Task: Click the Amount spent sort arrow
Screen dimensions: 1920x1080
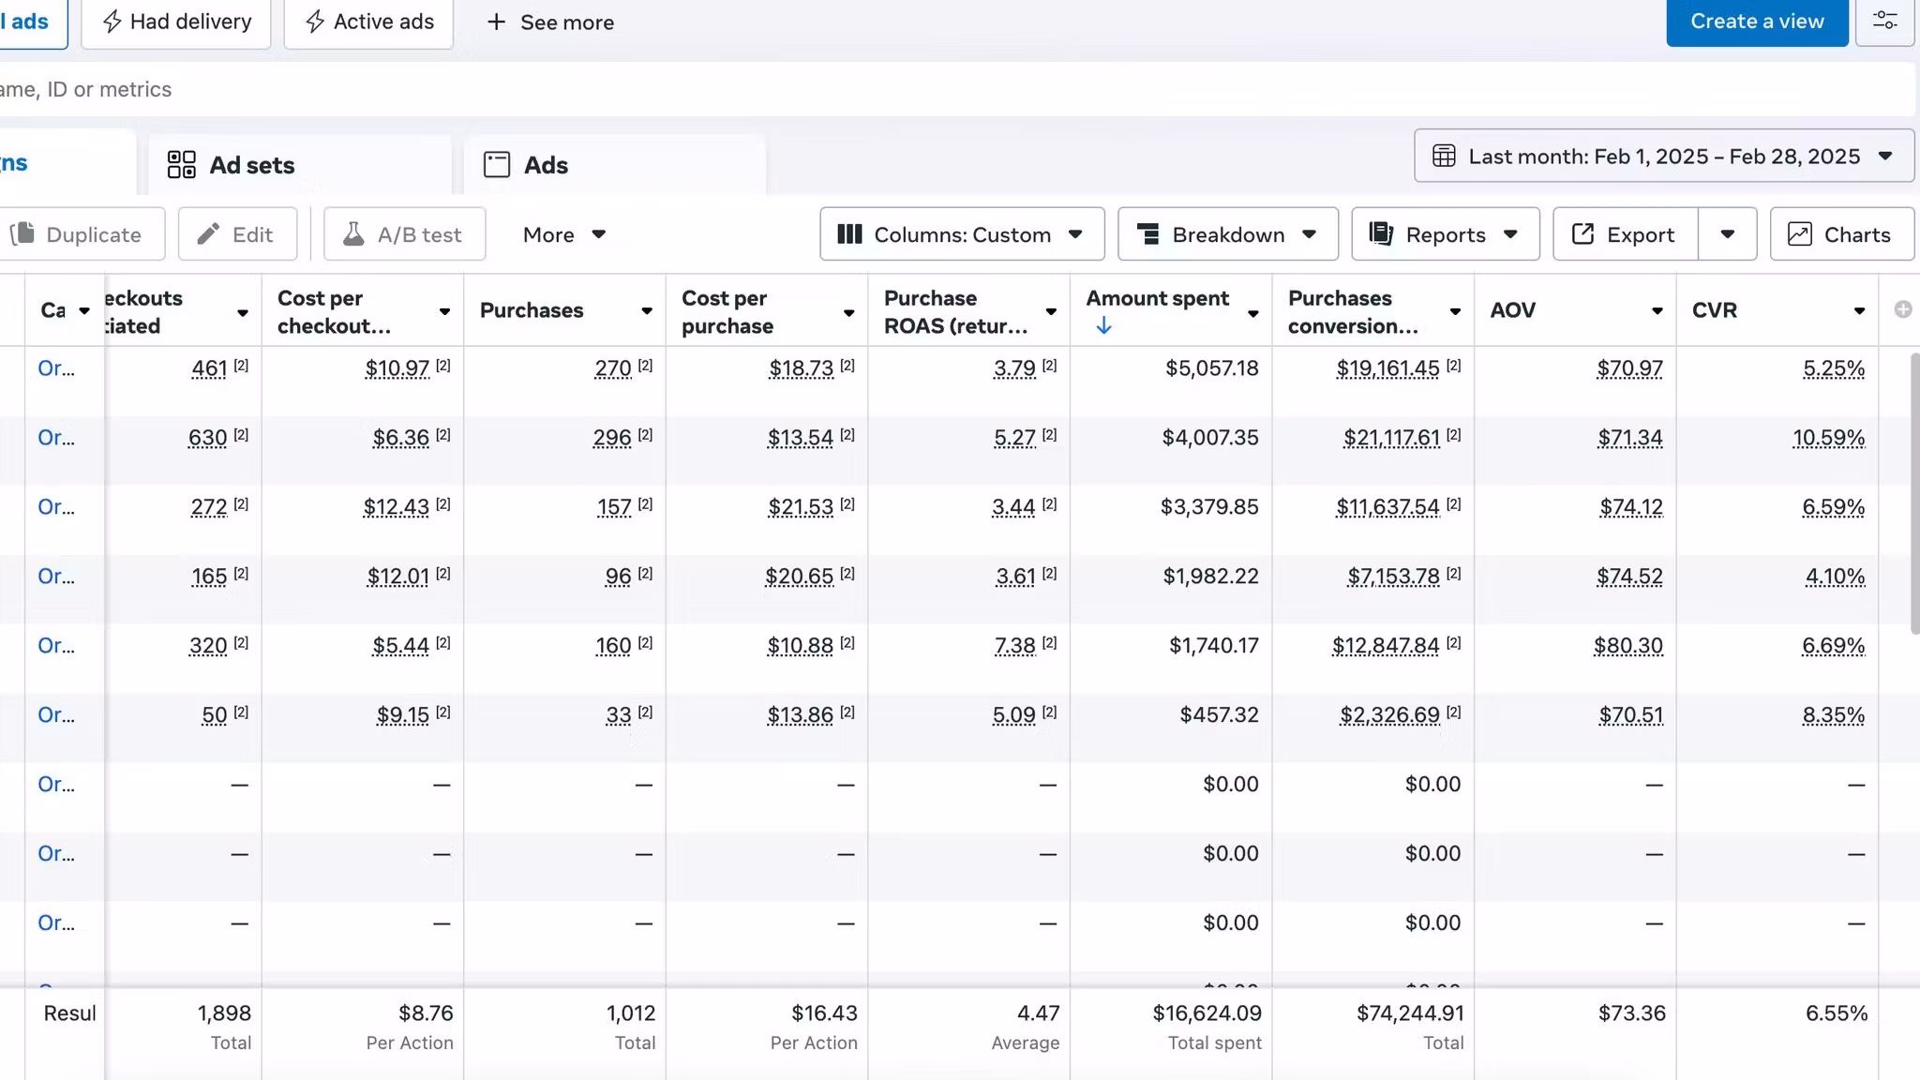Action: coord(1103,325)
